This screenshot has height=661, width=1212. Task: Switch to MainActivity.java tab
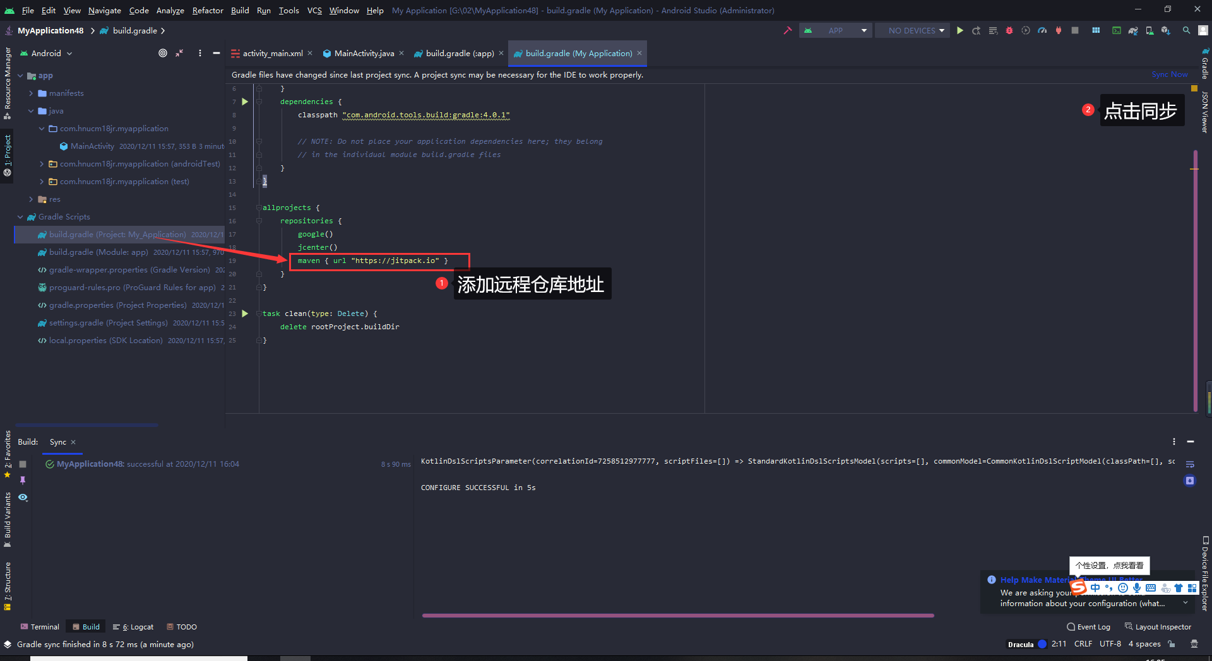click(364, 54)
